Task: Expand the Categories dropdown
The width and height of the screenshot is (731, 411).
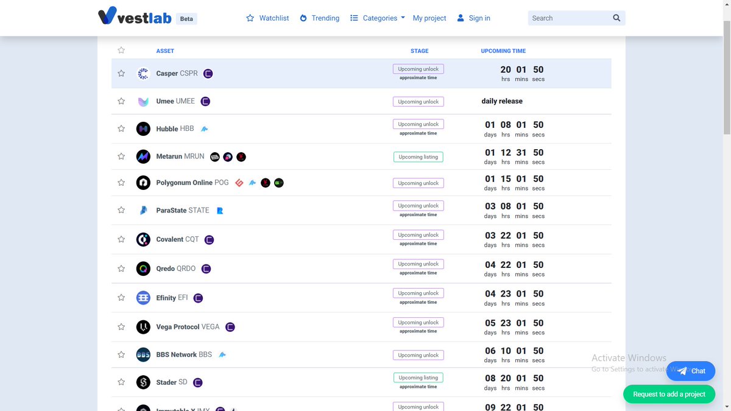Action: (x=378, y=18)
